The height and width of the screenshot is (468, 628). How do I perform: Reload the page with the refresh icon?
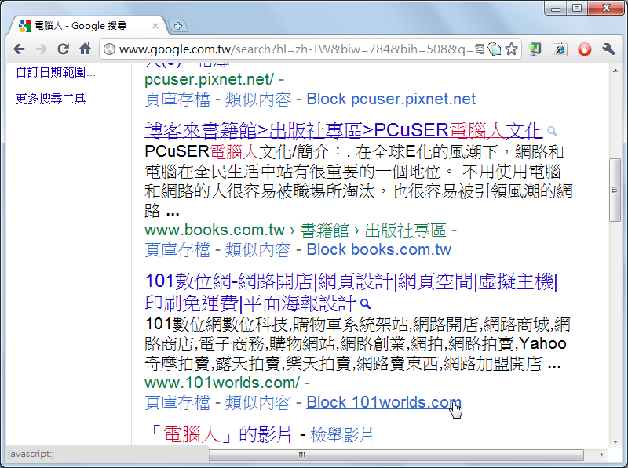(x=63, y=49)
